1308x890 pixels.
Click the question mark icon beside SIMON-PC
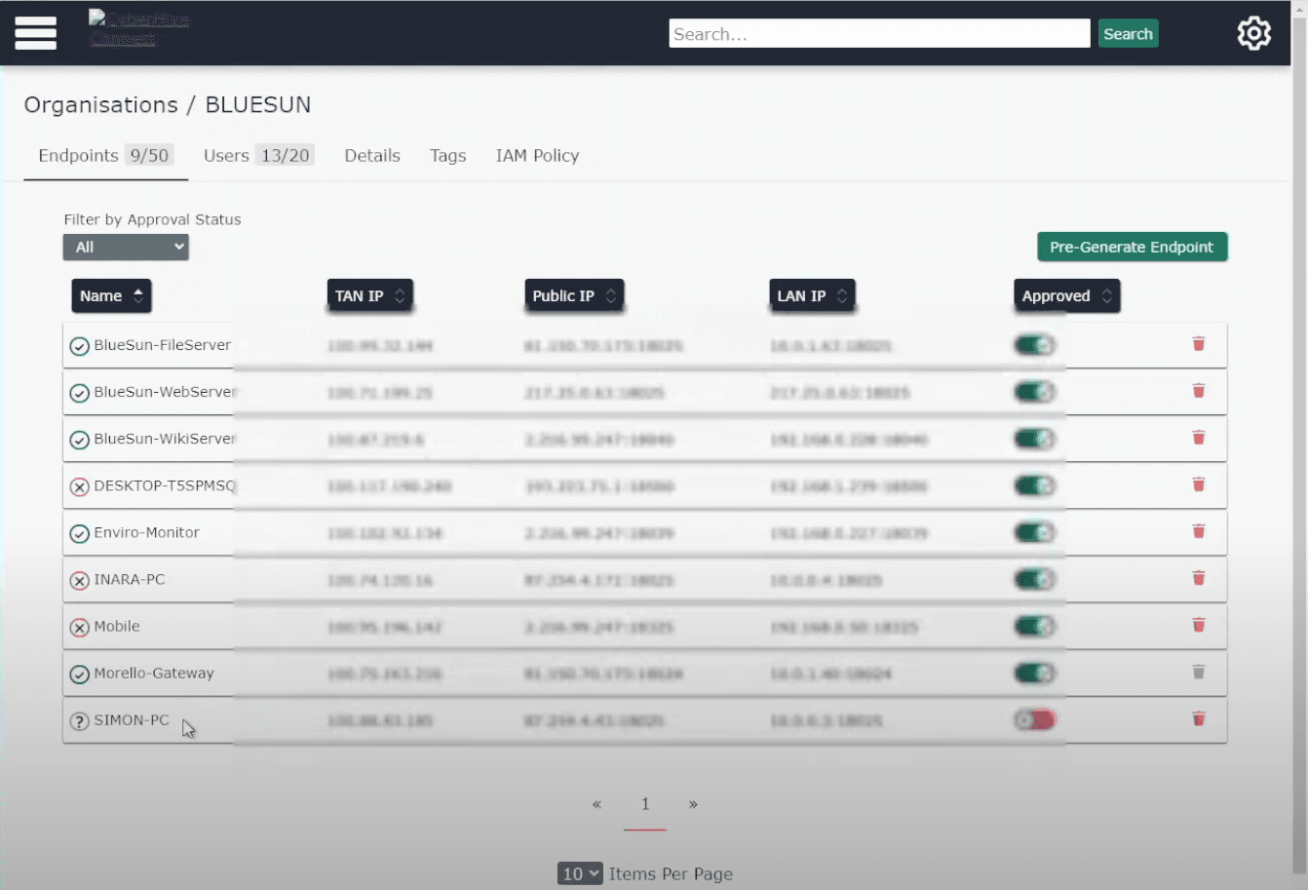point(80,721)
